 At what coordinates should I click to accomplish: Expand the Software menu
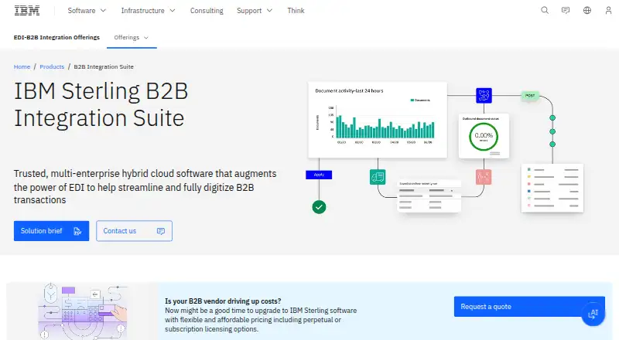(87, 11)
